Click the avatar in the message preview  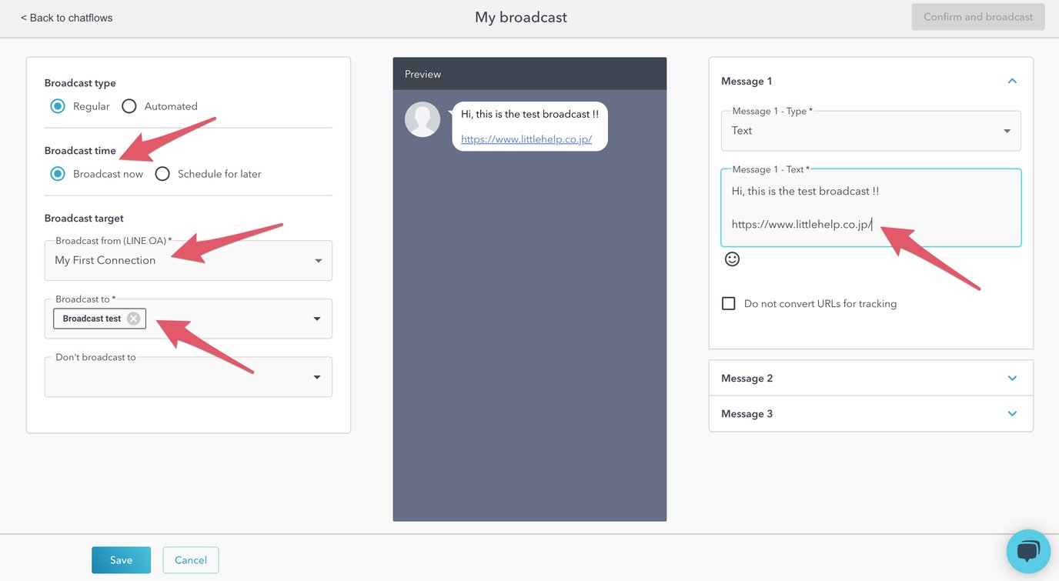[423, 119]
